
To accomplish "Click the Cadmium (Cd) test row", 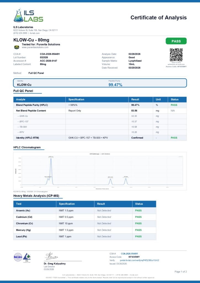I will tap(85, 217).
